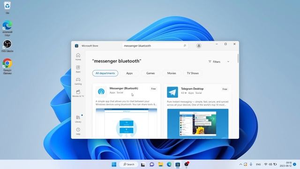Click ENG language indicator
The width and height of the screenshot is (300, 169).
pyautogui.click(x=258, y=164)
